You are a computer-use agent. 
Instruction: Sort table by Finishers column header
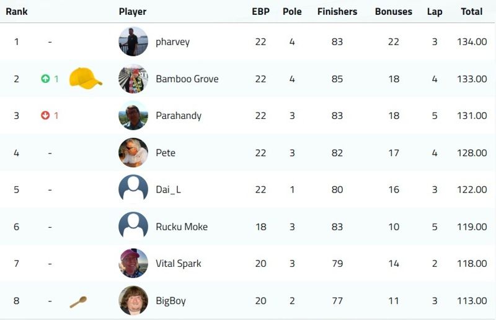click(337, 12)
